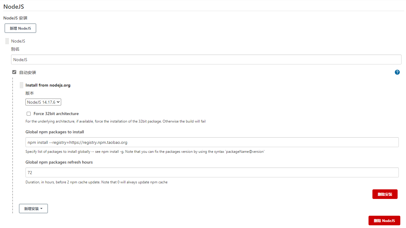406x228 pixels.
Task: Focus the 别名 input containing NodeJS
Action: [x=206, y=60]
